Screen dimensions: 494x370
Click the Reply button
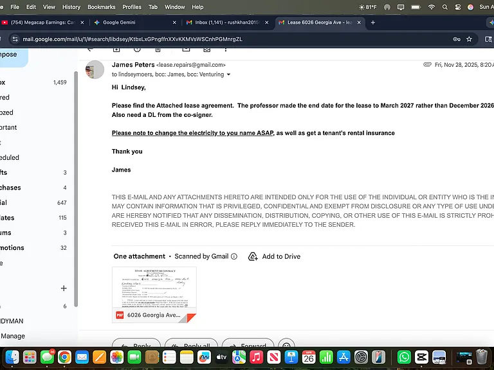(136, 343)
